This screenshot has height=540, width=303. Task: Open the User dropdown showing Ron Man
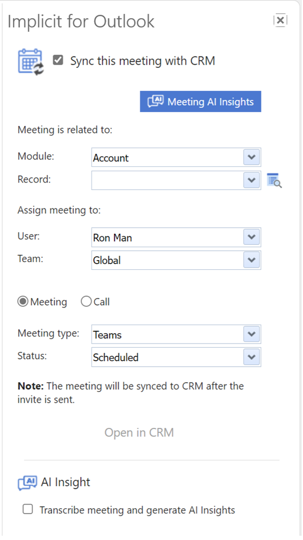176,237
